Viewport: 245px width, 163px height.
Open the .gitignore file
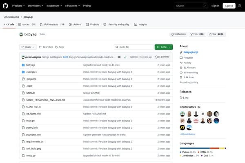(x=31, y=79)
